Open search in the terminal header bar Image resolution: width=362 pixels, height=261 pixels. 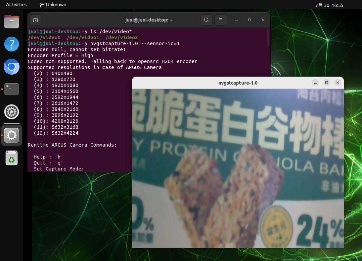(206, 20)
